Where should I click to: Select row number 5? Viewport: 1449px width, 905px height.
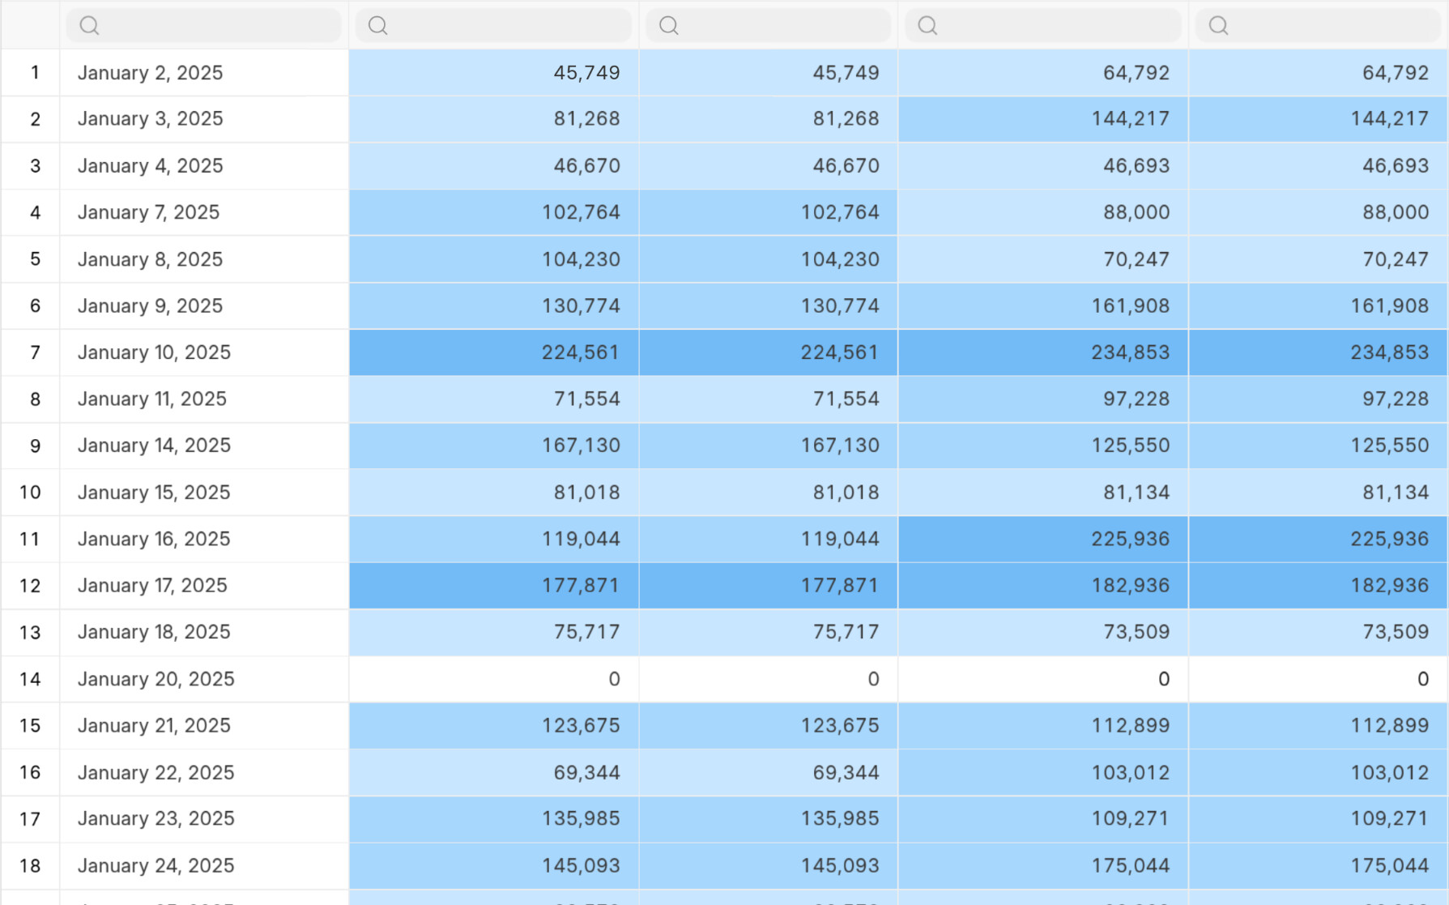[x=31, y=259]
